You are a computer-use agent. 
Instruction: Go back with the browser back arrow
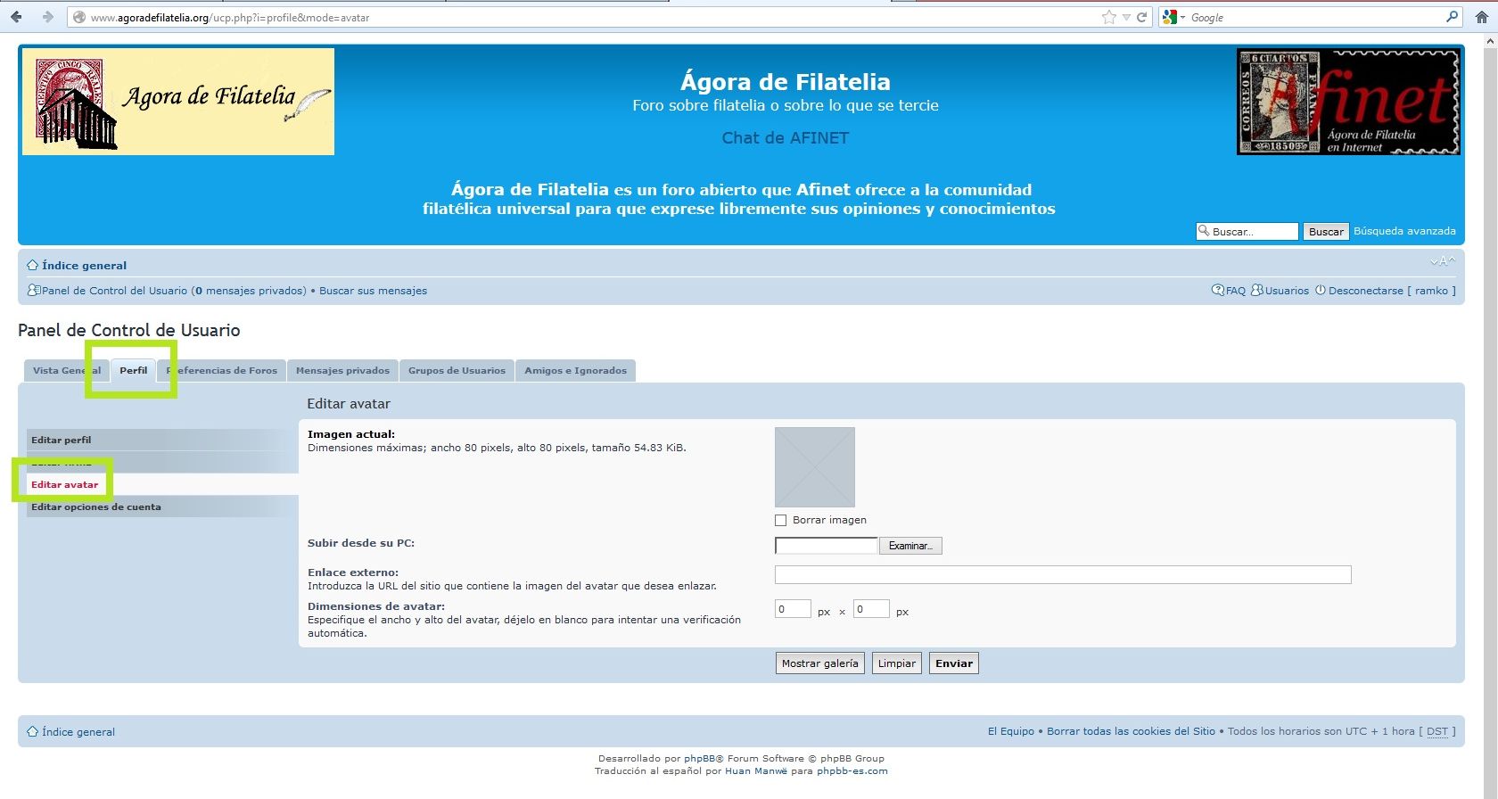(16, 17)
